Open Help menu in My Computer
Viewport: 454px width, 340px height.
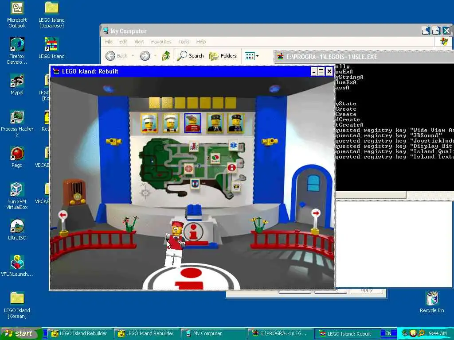[201, 42]
